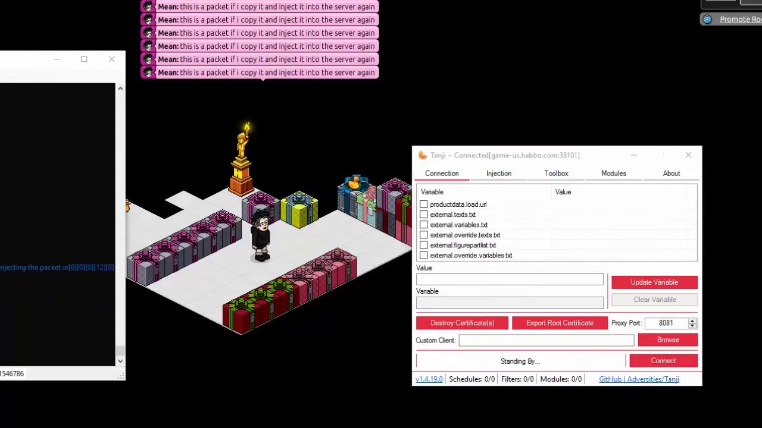Open the Toolbox tab
The width and height of the screenshot is (762, 428).
pyautogui.click(x=556, y=174)
